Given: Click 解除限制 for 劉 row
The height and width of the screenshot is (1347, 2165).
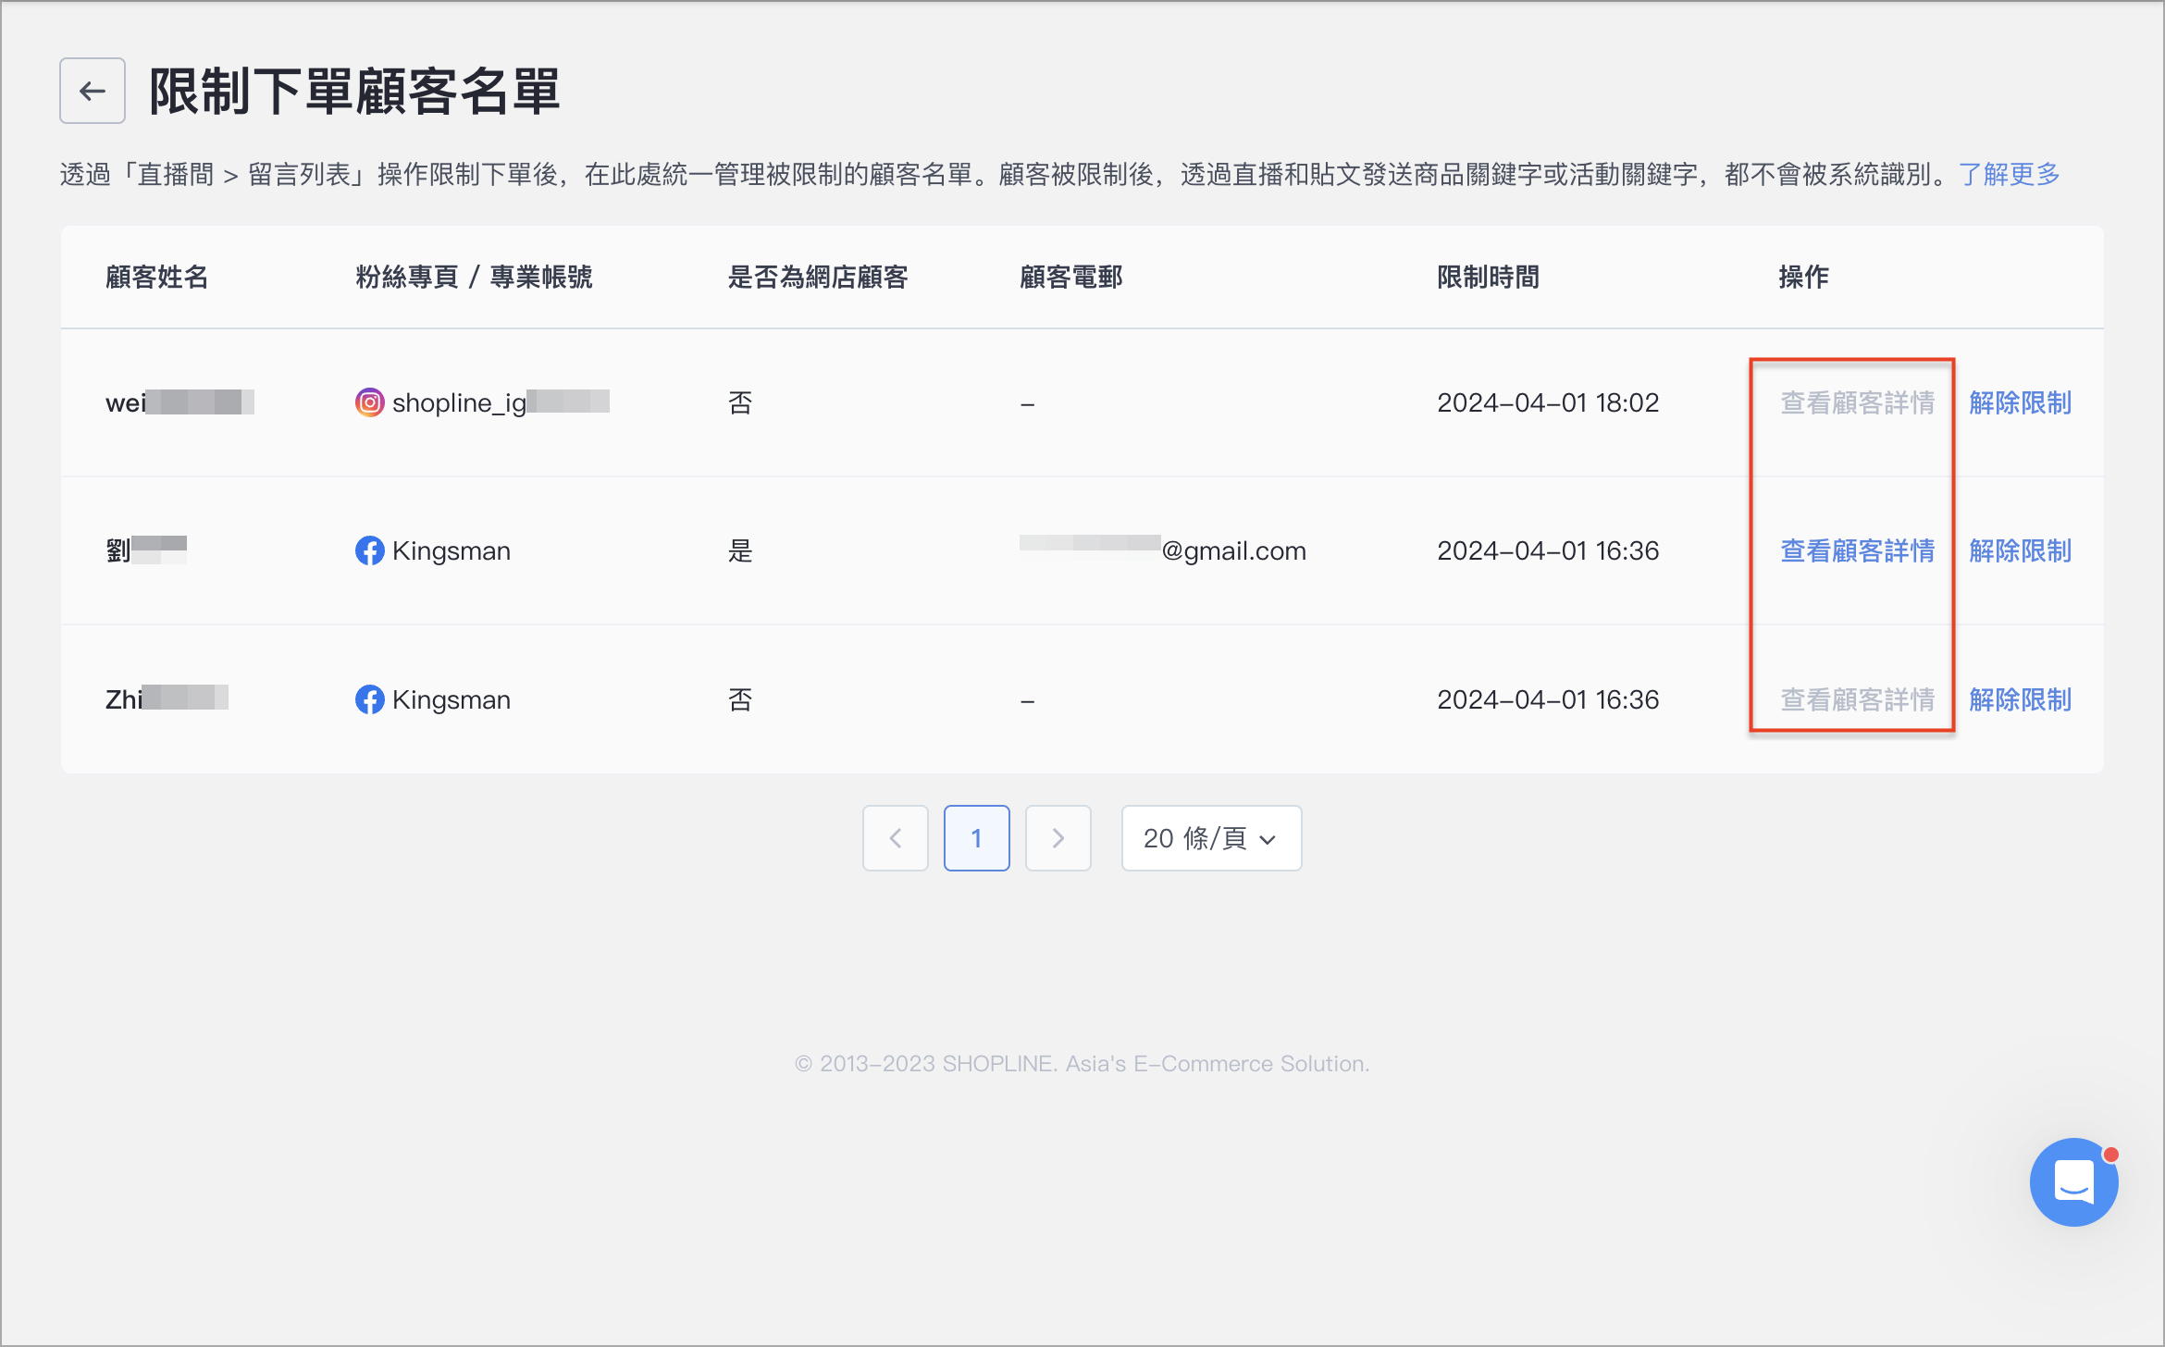Looking at the screenshot, I should (2021, 550).
